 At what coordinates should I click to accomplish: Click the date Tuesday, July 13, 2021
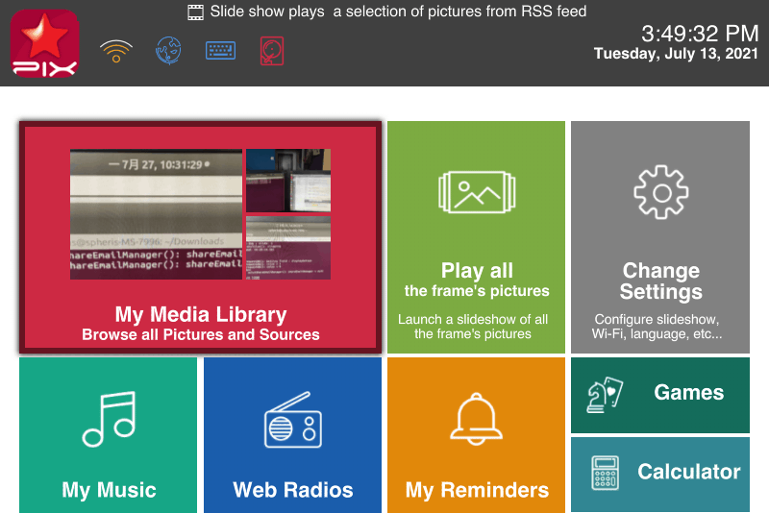677,54
